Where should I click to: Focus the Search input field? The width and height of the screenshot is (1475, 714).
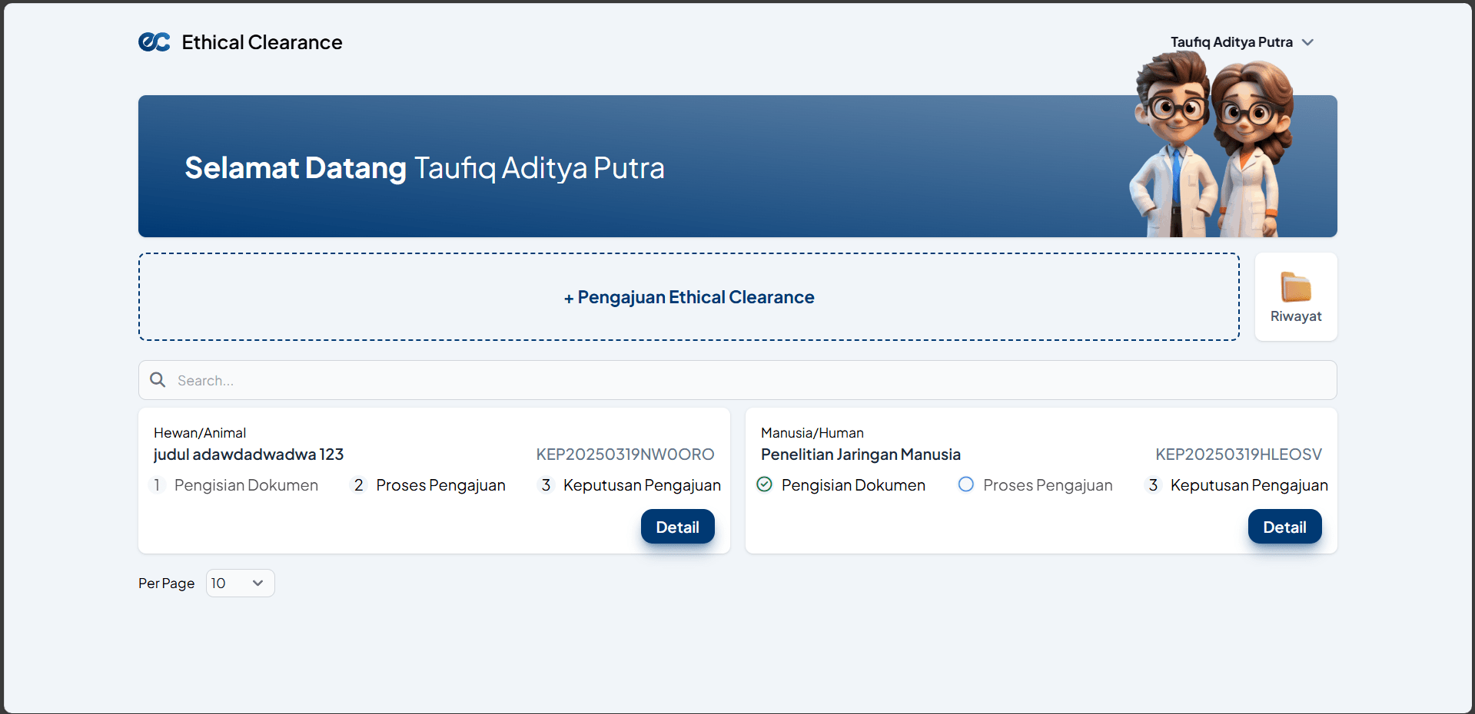point(738,380)
